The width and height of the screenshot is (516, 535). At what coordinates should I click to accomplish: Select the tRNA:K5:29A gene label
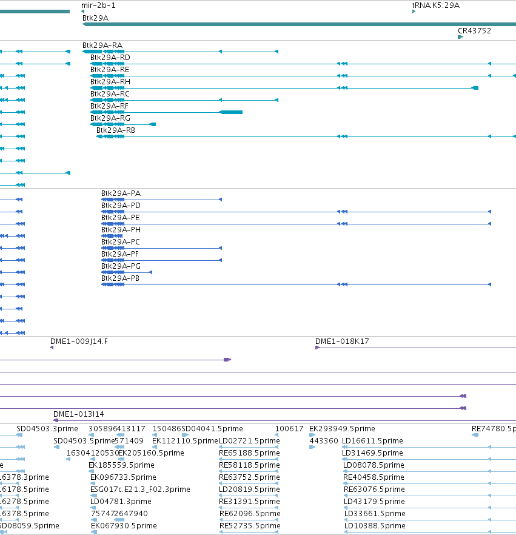click(x=435, y=5)
